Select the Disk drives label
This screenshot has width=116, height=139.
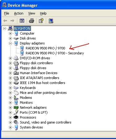28,38
